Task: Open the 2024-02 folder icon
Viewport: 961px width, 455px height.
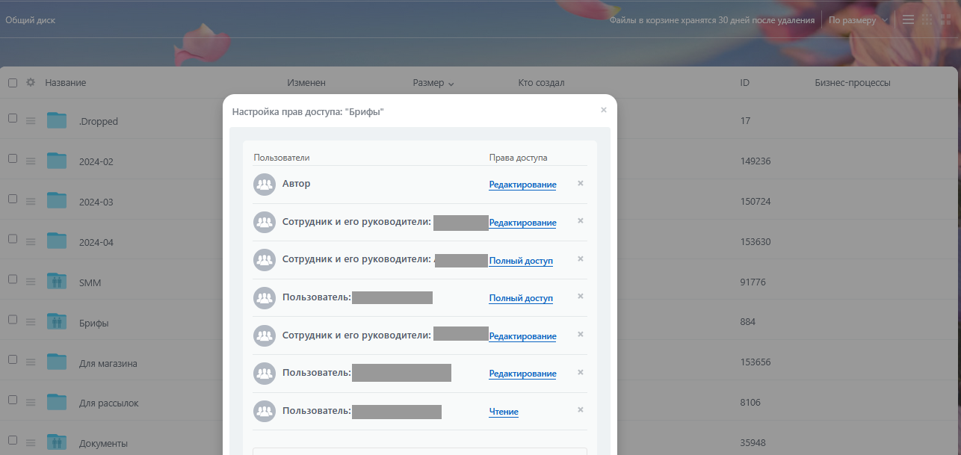Action: (x=57, y=161)
